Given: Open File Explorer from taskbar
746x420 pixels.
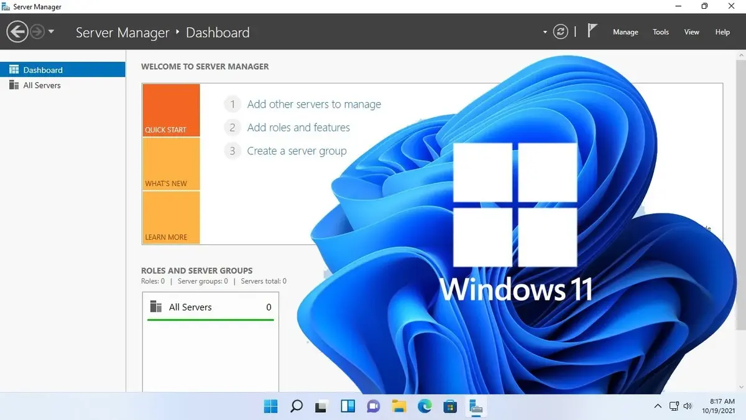Looking at the screenshot, I should [399, 407].
